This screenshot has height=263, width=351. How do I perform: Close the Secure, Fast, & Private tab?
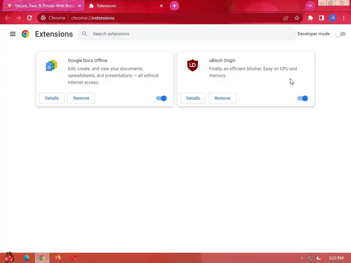[x=80, y=6]
